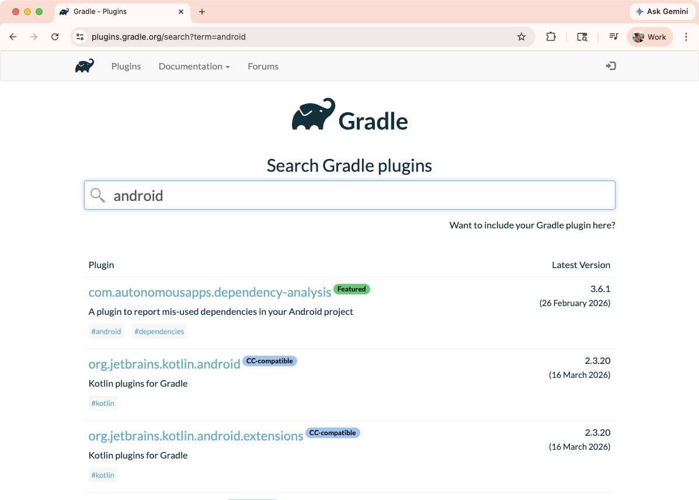The height and width of the screenshot is (500, 699).
Task: Open the Plugins nav item
Action: point(126,67)
